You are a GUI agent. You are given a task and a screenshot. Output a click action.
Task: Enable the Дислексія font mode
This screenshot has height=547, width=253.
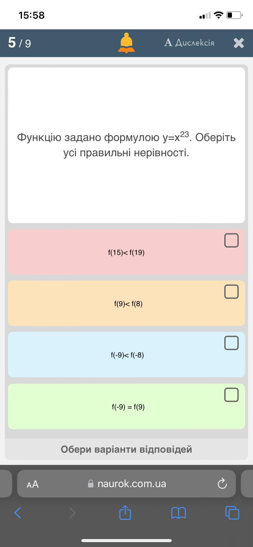pyautogui.click(x=189, y=43)
